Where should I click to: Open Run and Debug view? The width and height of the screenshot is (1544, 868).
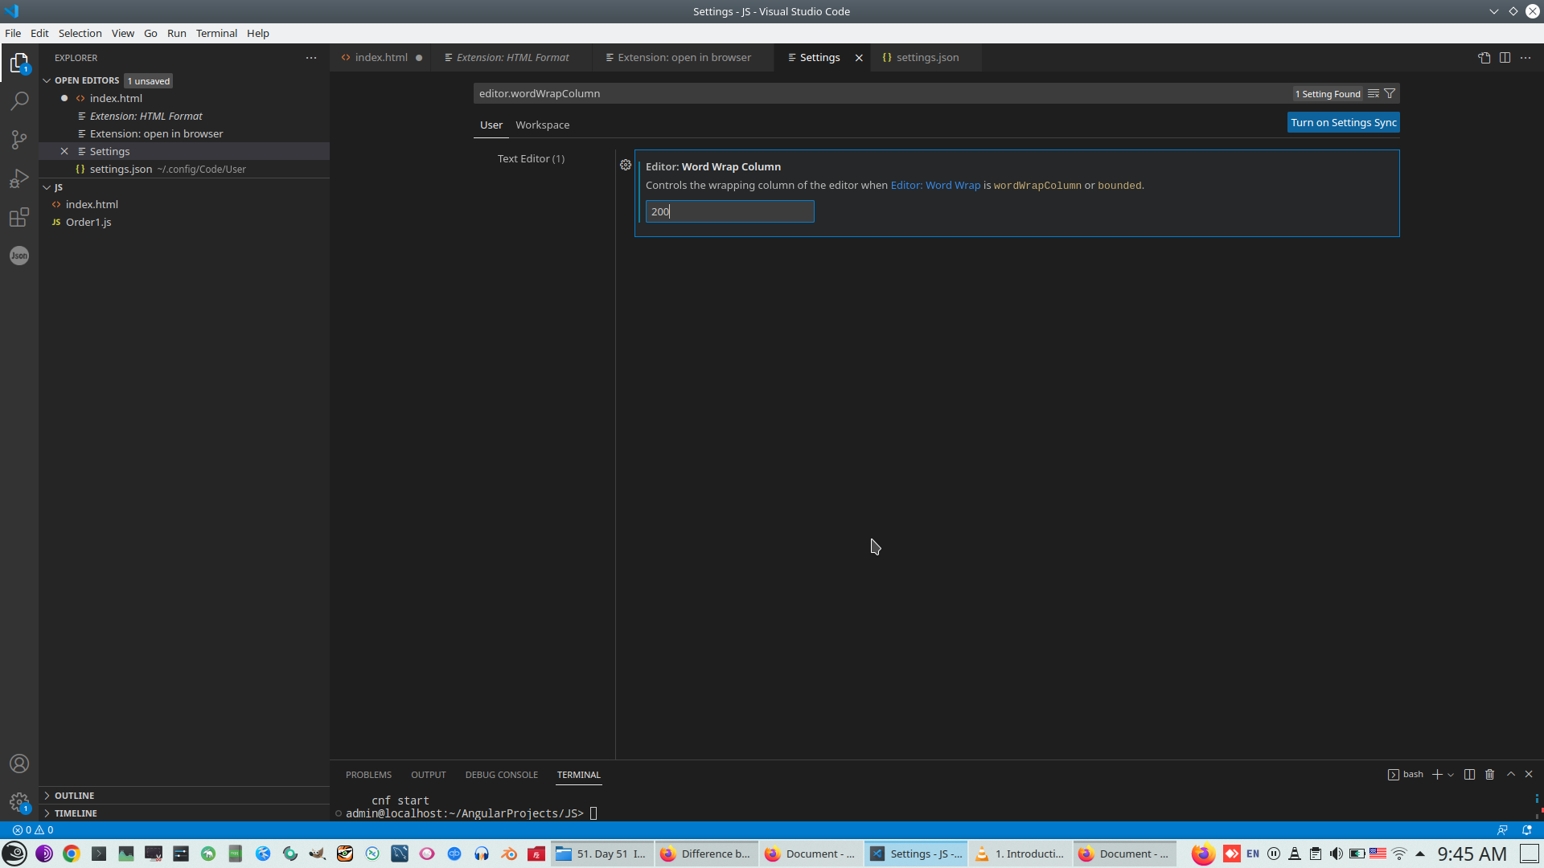[x=19, y=178]
